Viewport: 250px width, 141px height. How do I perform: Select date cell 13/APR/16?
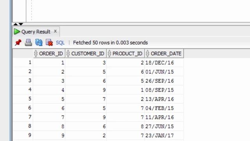point(164,99)
